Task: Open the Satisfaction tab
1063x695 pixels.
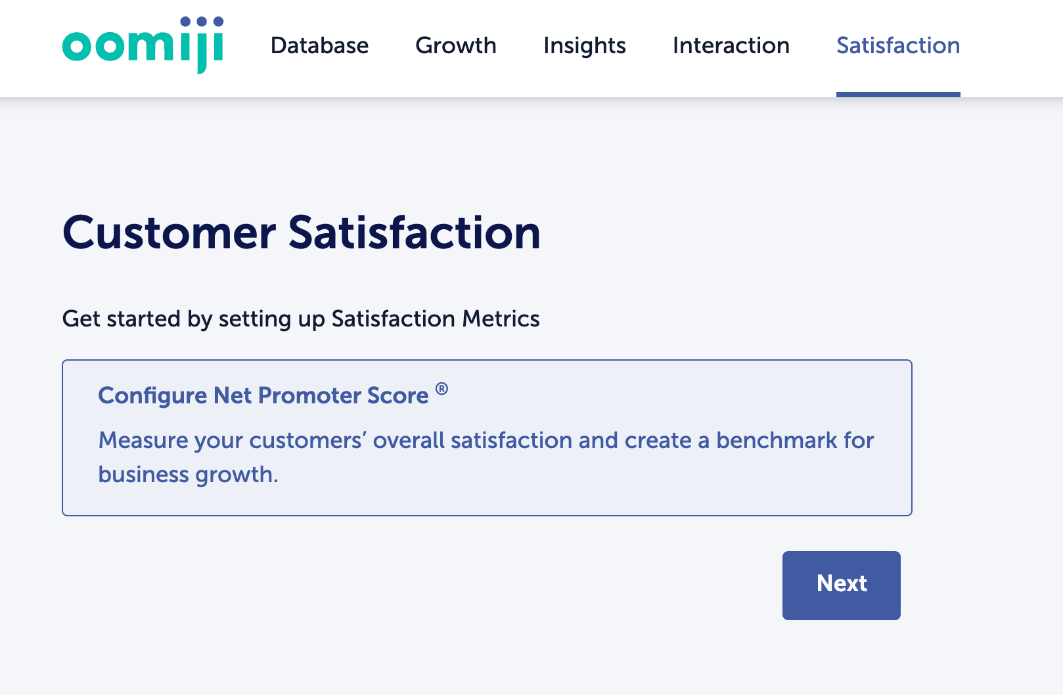Action: coord(898,45)
